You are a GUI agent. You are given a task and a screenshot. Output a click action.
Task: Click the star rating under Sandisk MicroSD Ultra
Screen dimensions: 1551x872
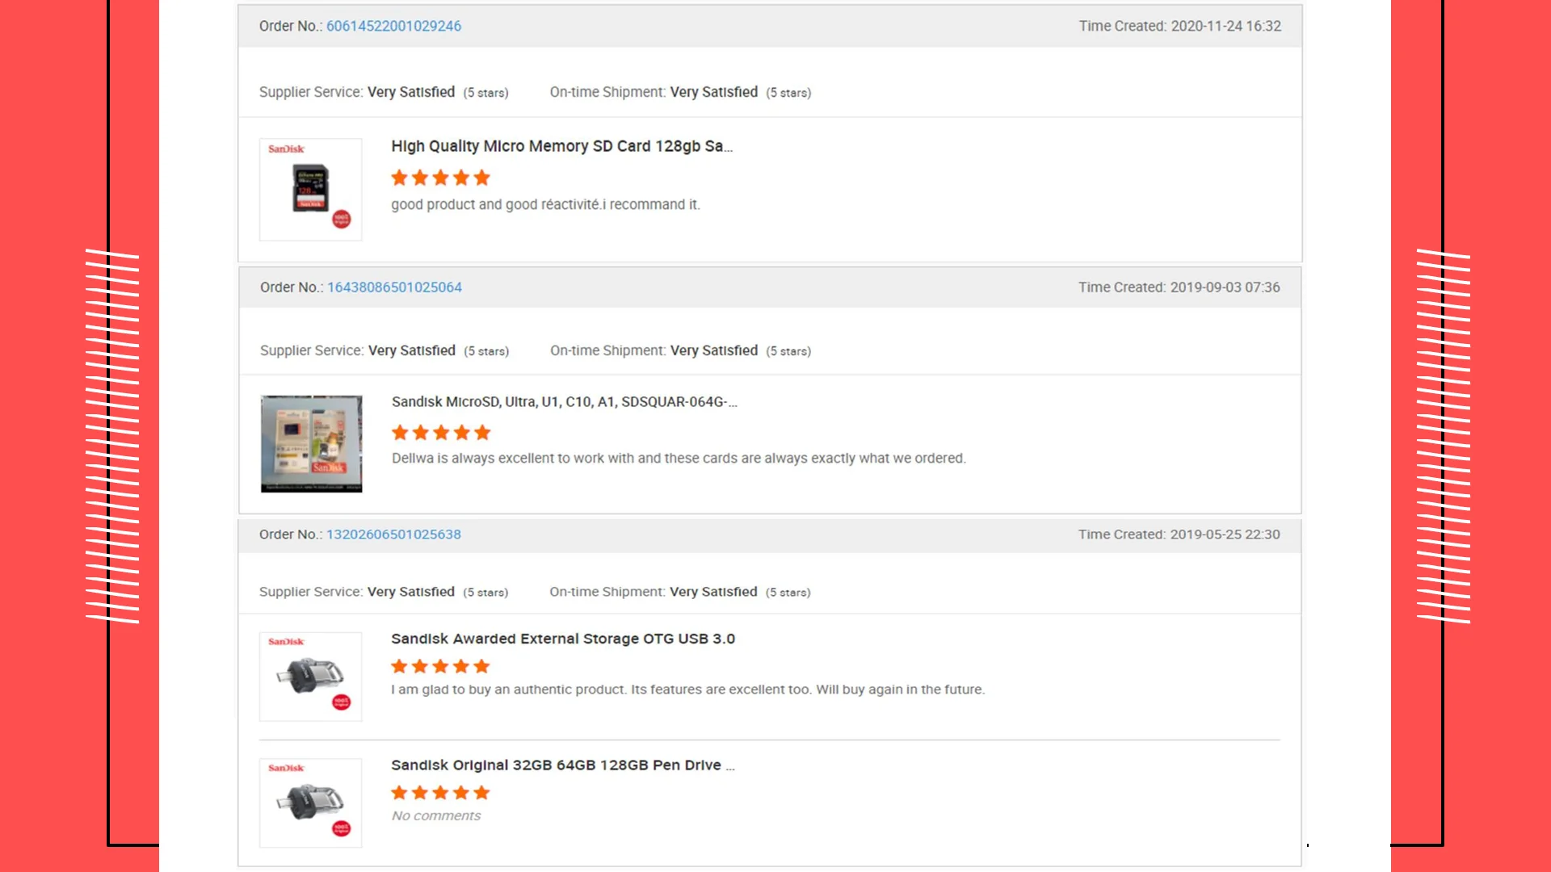point(441,433)
